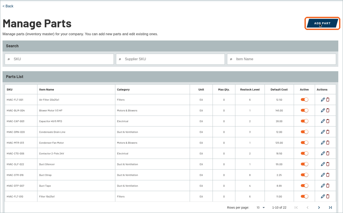Toggle Active switch for HVAC-DTP-007
The image size is (343, 213).
(304, 185)
